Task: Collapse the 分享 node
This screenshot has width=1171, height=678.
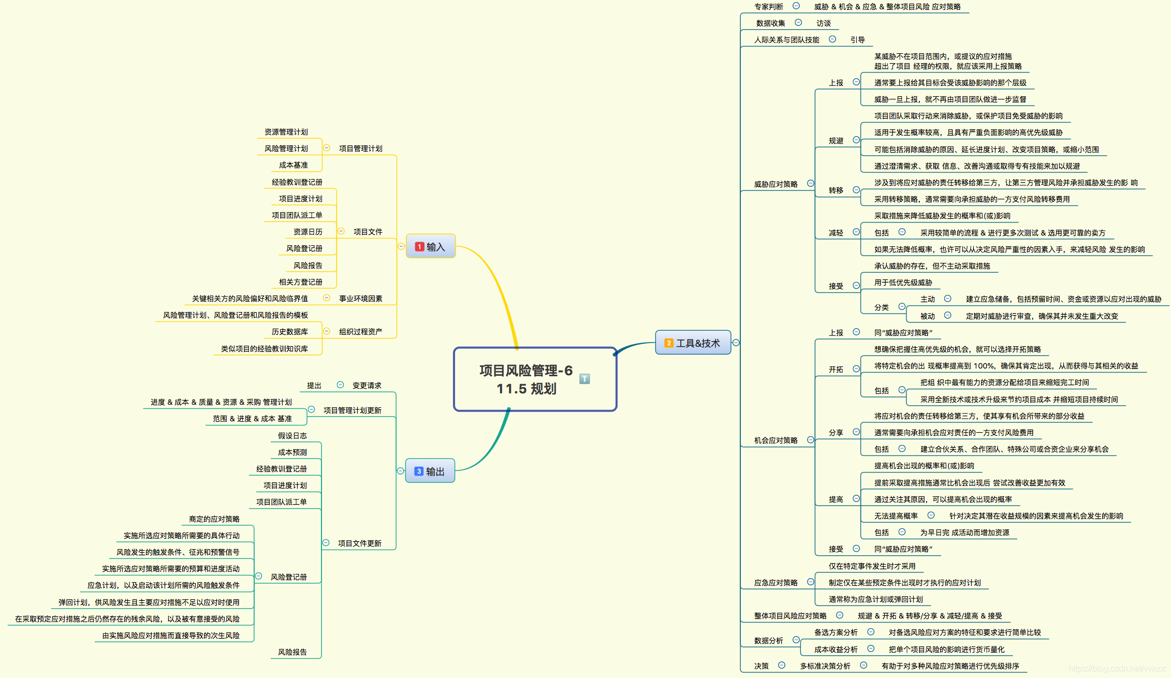Action: [x=856, y=432]
